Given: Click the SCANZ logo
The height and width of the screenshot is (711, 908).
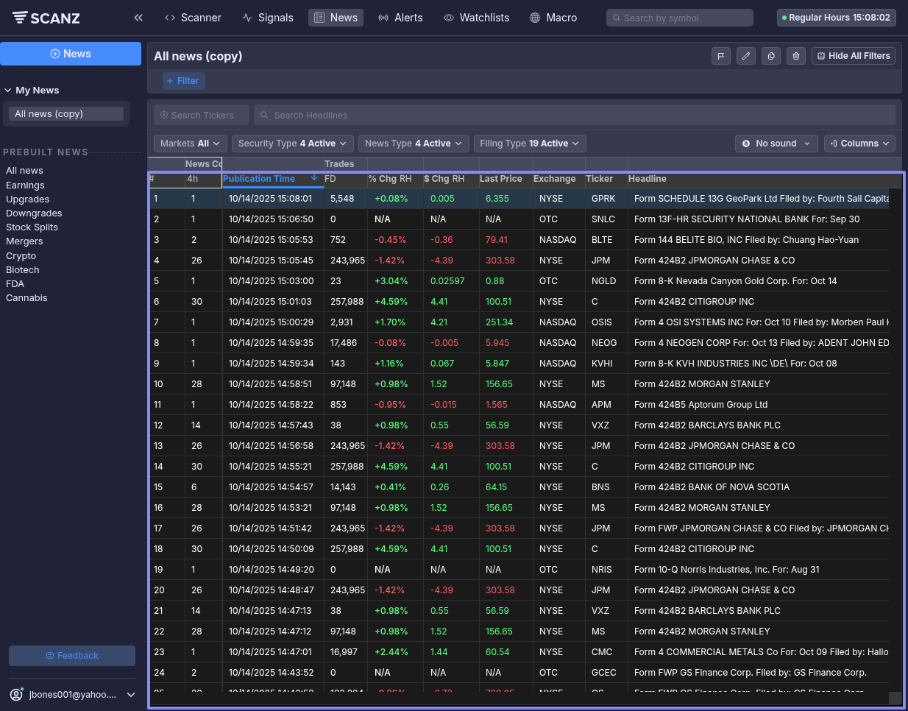Looking at the screenshot, I should tap(46, 18).
